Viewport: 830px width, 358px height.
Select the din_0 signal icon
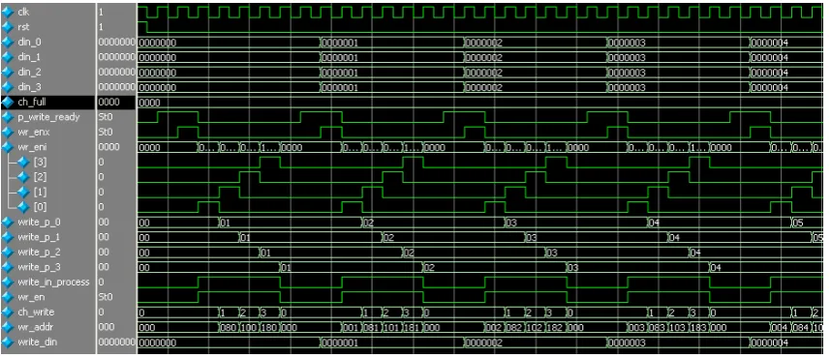(8, 42)
